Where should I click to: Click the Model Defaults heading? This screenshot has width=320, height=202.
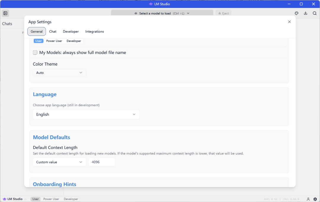pos(52,137)
